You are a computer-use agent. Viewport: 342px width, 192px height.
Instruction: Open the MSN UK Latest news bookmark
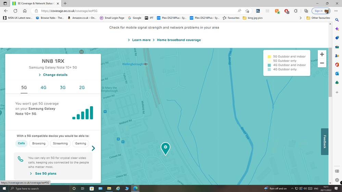(18, 18)
